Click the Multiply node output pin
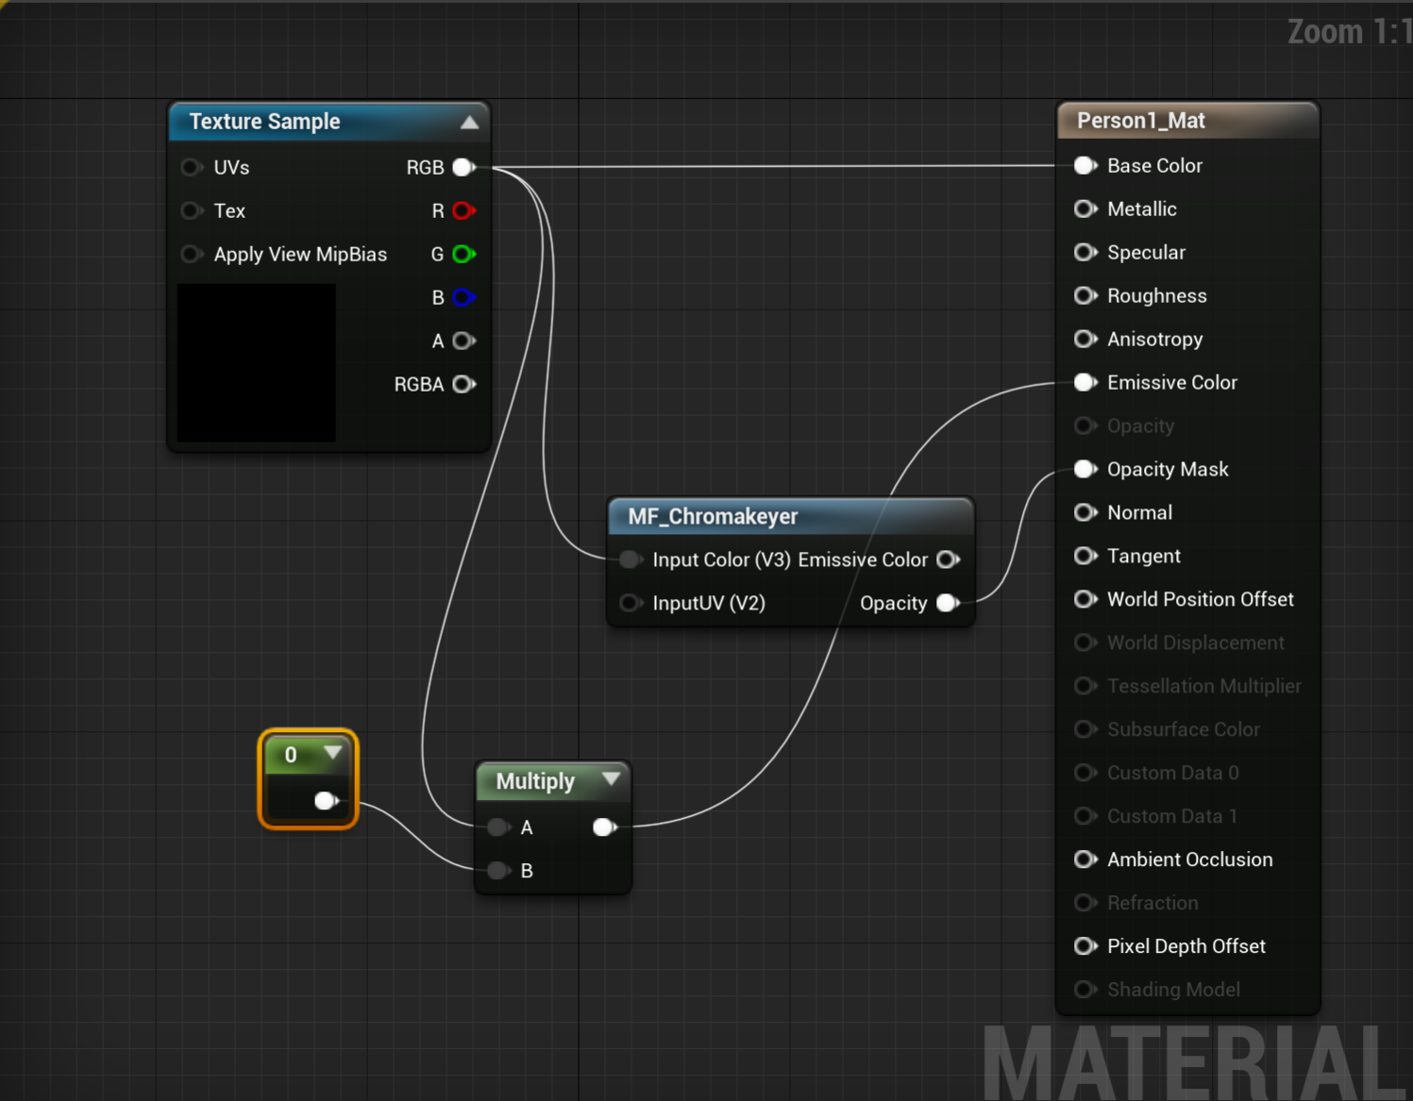This screenshot has height=1101, width=1413. point(604,827)
